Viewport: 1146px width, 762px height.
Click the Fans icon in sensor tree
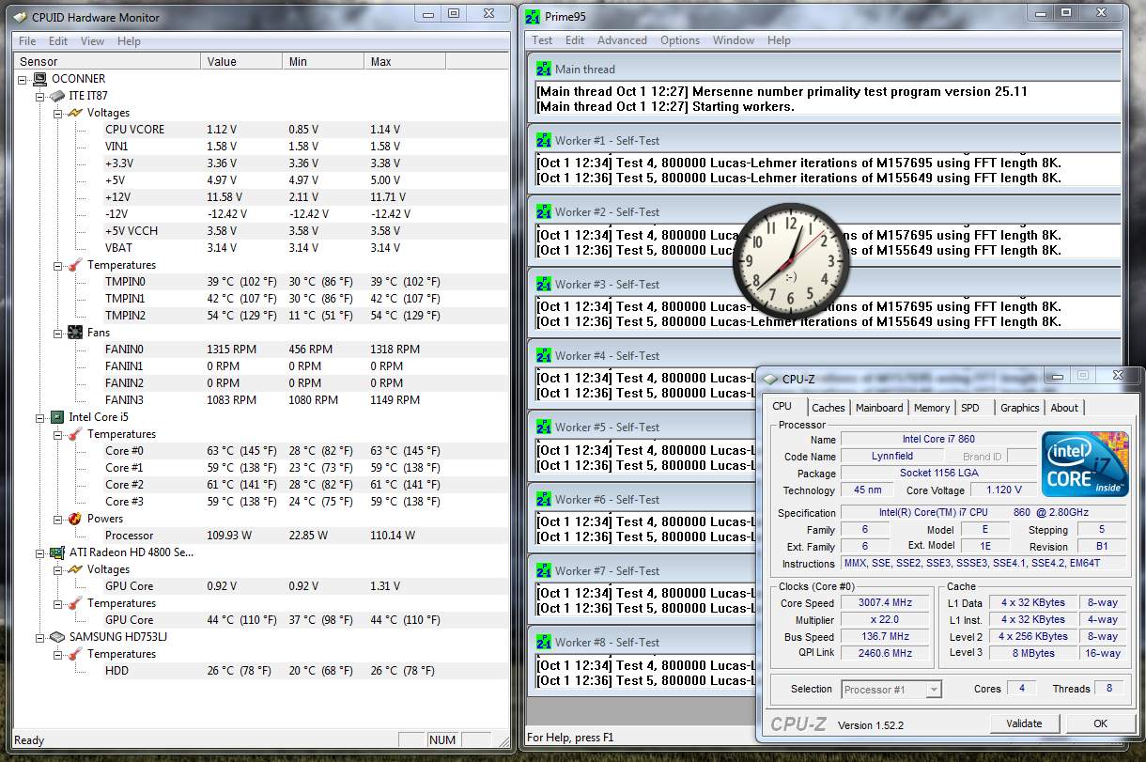click(x=75, y=333)
